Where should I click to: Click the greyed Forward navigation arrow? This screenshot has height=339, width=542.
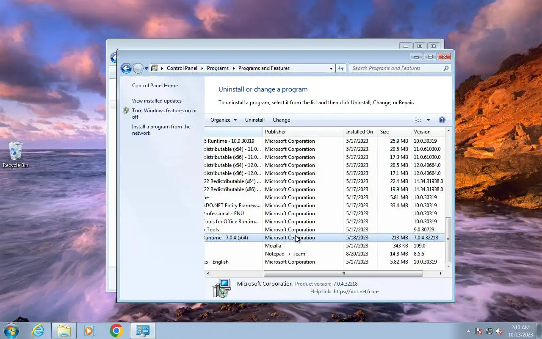tap(138, 68)
